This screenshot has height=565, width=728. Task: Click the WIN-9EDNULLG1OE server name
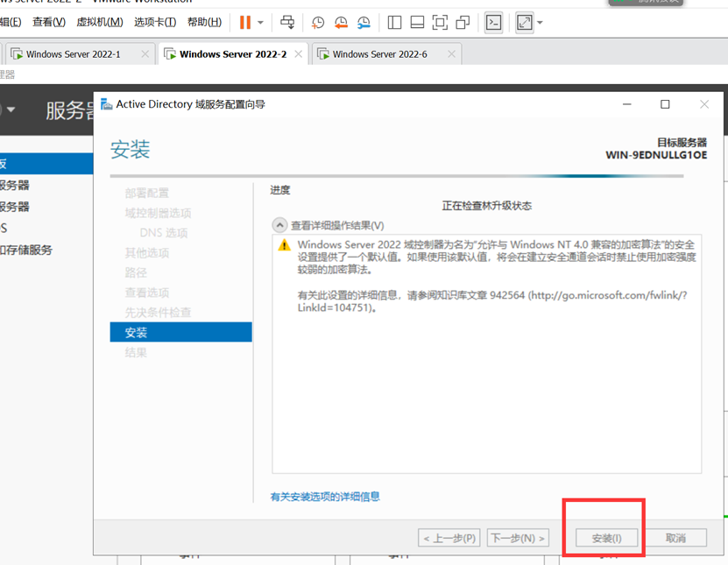click(x=656, y=155)
